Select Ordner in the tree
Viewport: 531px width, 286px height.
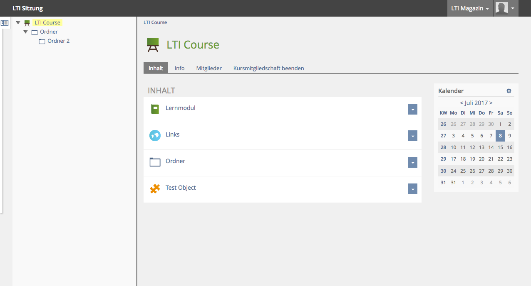49,32
